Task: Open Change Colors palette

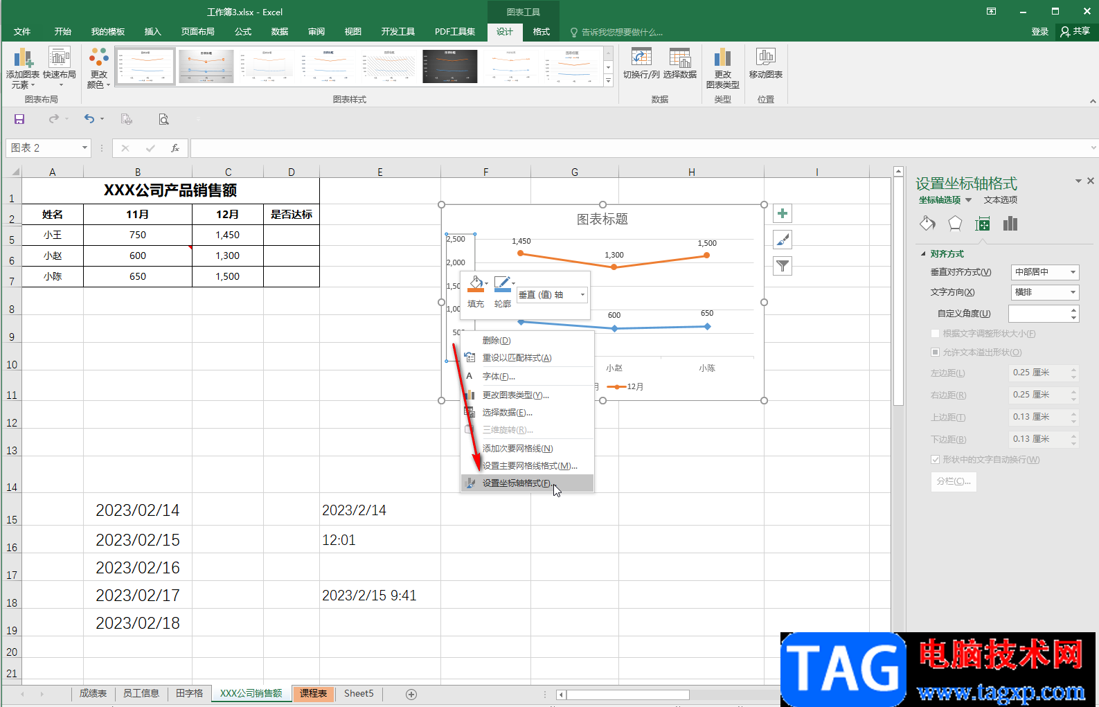Action: click(x=99, y=68)
